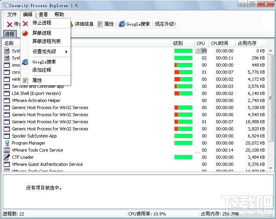Image resolution: width=276 pixels, height=219 pixels.
Task: Click the IE icon beside menu Google搜索
Action: (25, 62)
